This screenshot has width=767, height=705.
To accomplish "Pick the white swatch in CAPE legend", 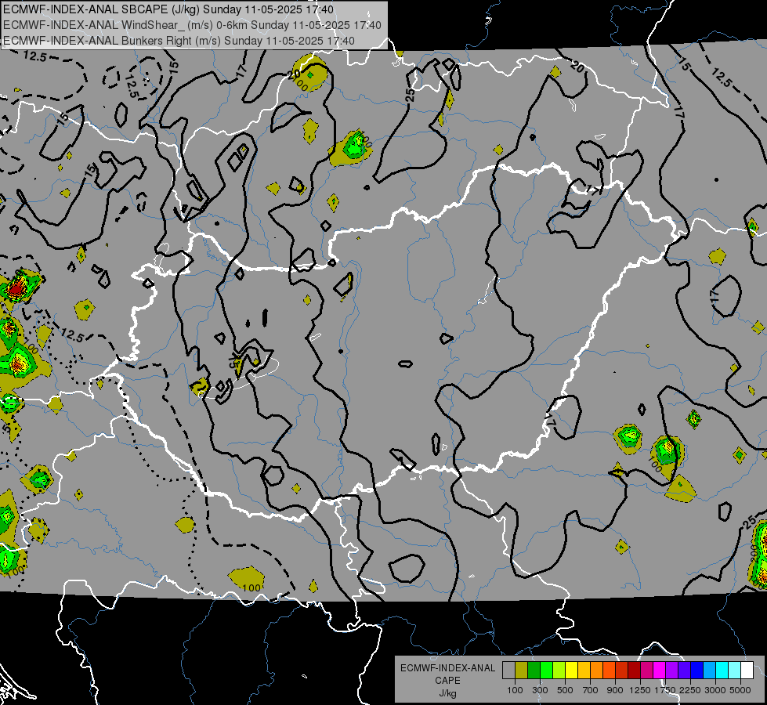I will pos(747,670).
